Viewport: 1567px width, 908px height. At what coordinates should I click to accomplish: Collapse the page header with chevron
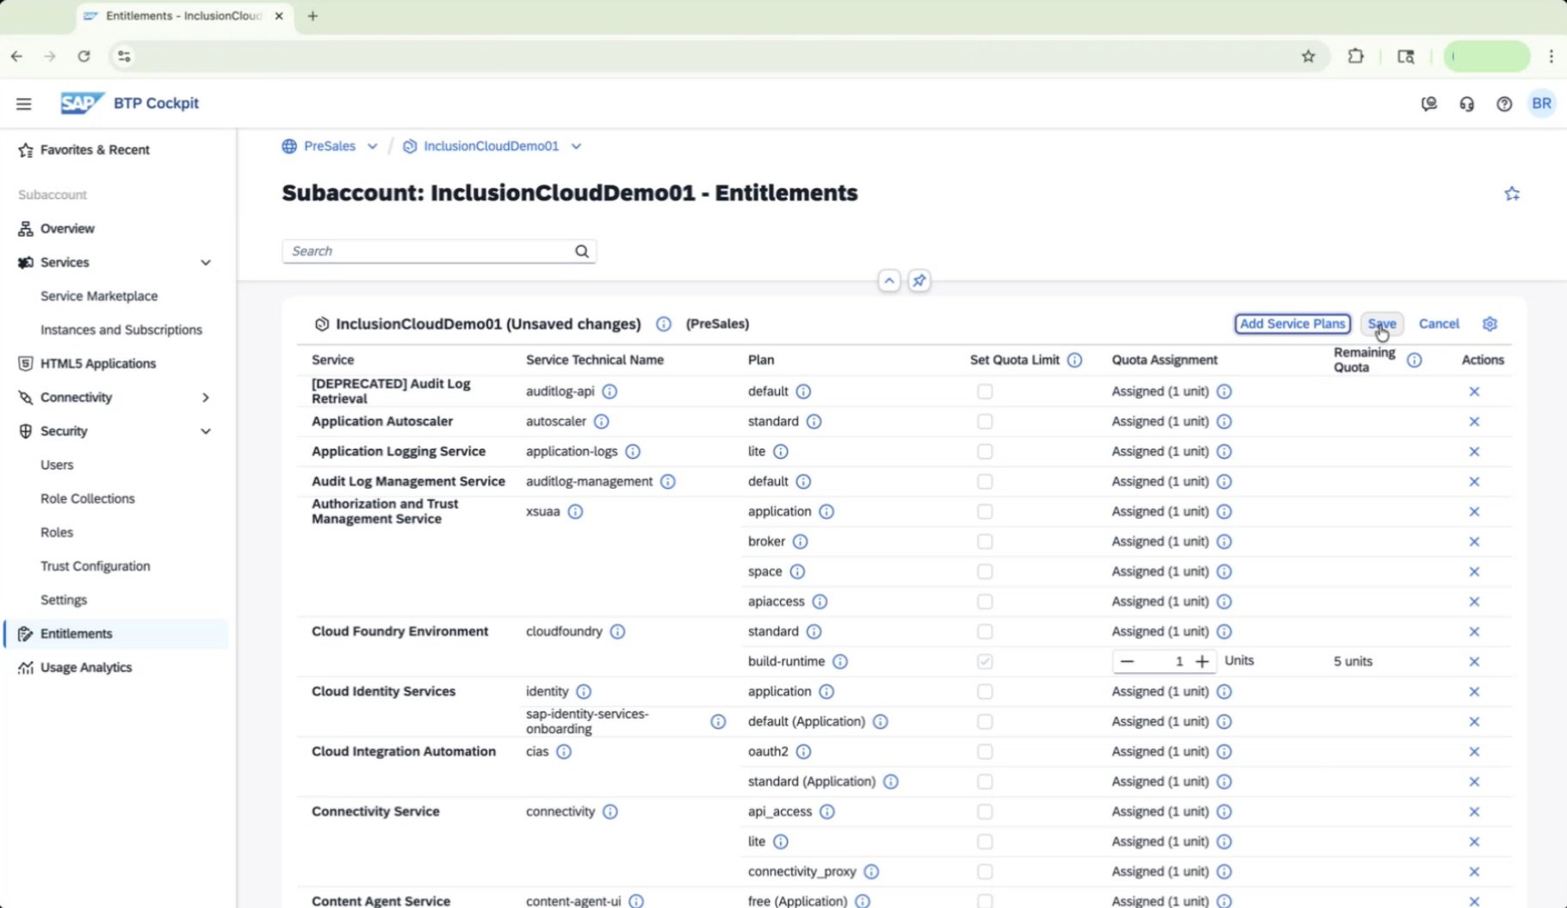coord(889,281)
